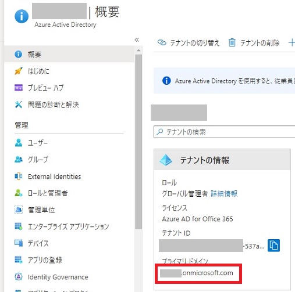This screenshot has height=292, width=295.
Task: Open the グループ group icon
Action: (19, 160)
